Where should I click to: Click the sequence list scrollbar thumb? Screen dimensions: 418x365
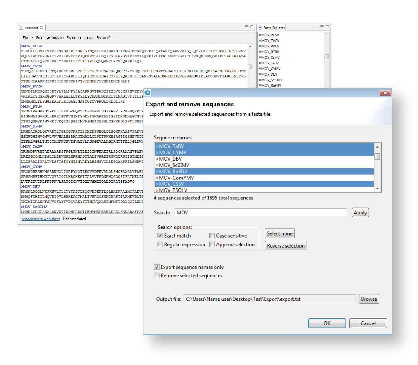[378, 157]
